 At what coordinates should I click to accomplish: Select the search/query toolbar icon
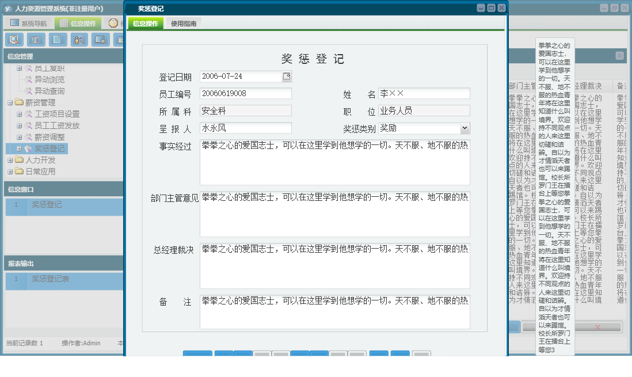point(14,40)
